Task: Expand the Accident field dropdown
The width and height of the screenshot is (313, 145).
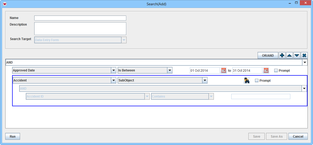Action: 114,80
